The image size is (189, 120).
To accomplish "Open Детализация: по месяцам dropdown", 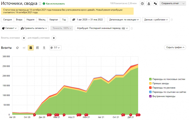I will tap(124, 19).
